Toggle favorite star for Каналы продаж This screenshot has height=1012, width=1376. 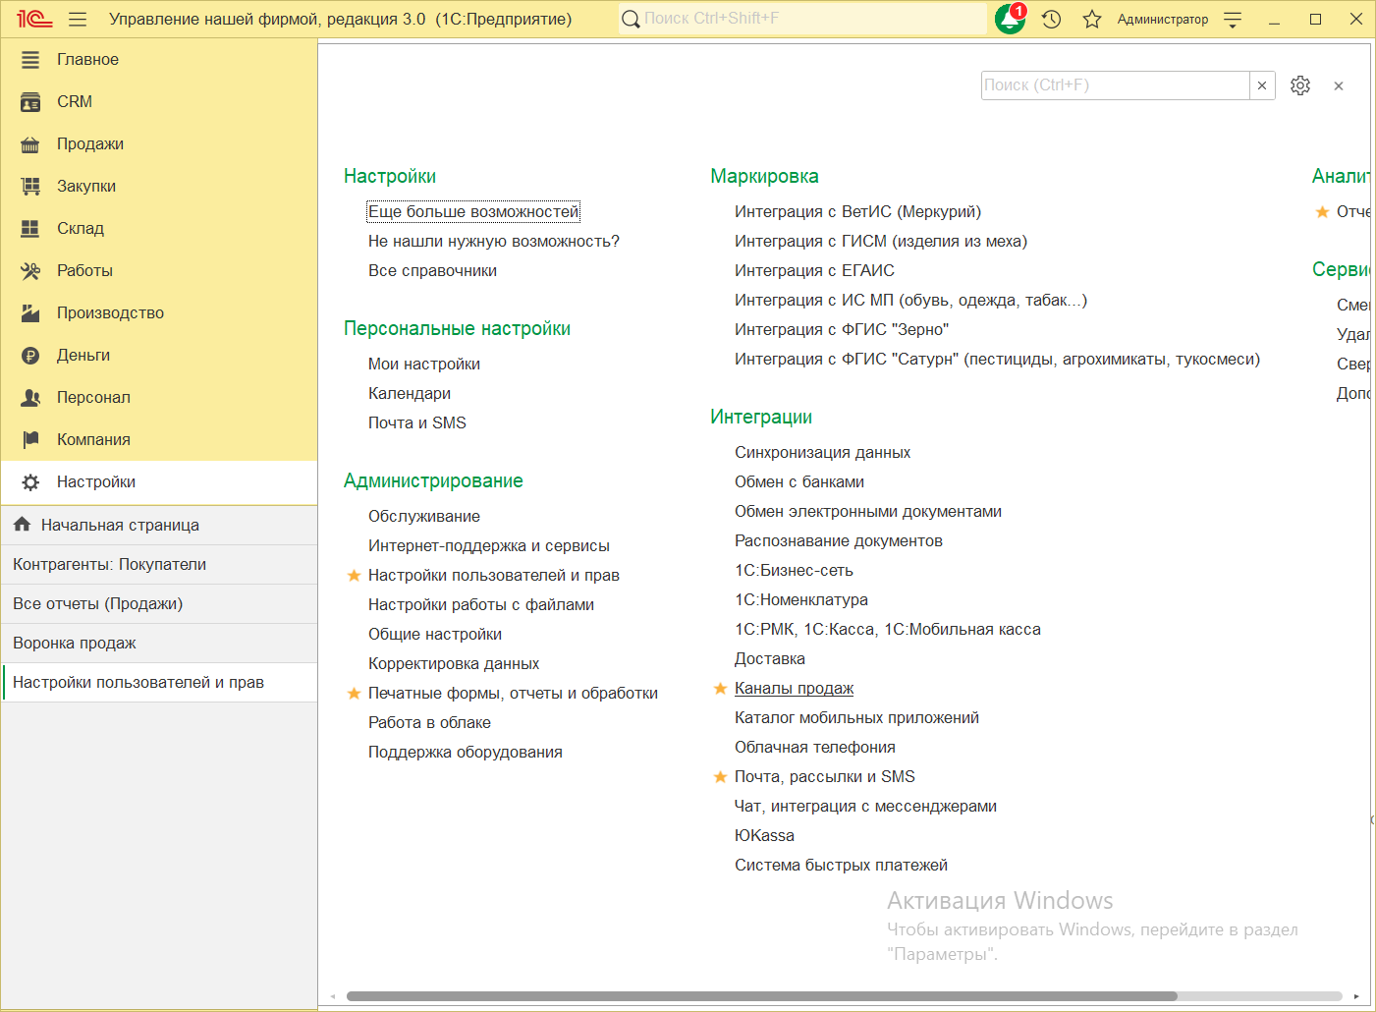click(x=720, y=689)
